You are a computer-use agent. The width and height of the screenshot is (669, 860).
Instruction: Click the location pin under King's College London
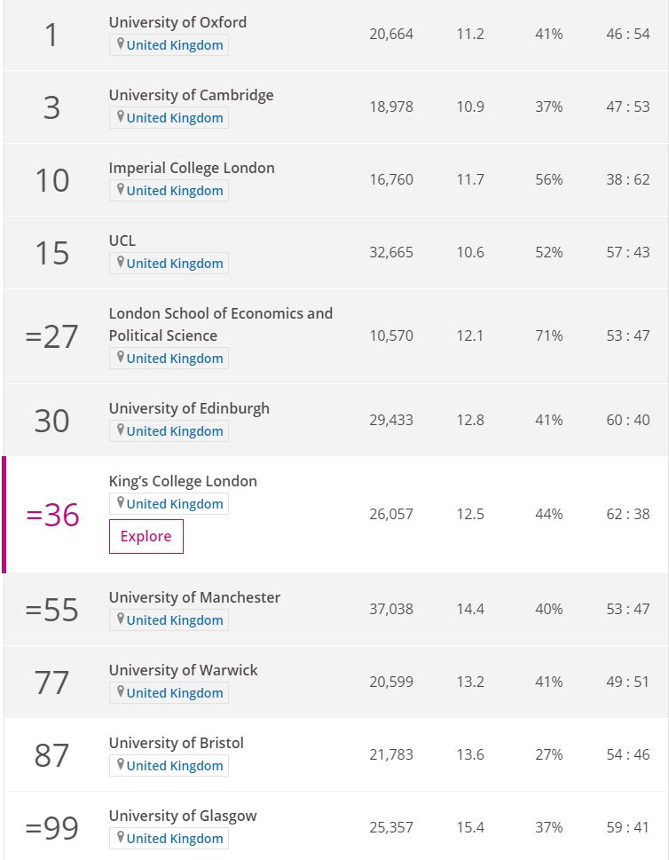click(120, 503)
